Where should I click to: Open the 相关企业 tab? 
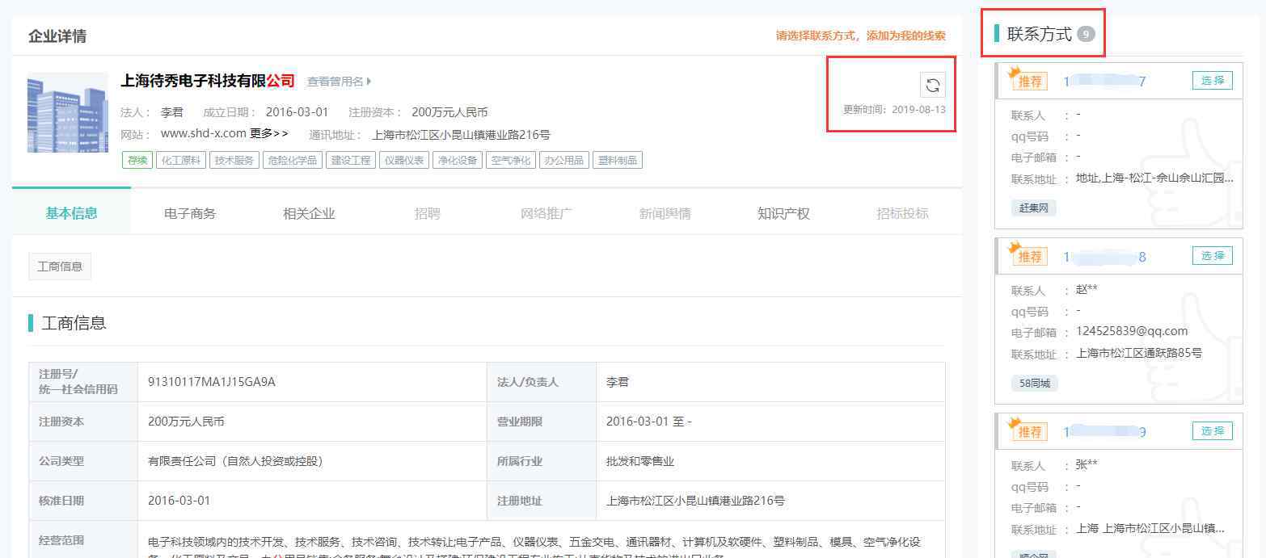point(309,214)
